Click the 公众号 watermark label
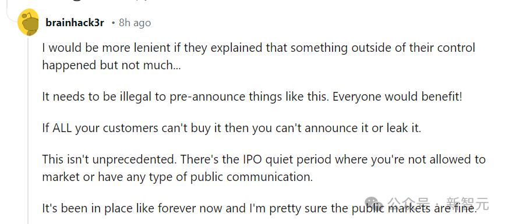The image size is (505, 224). pos(409,204)
